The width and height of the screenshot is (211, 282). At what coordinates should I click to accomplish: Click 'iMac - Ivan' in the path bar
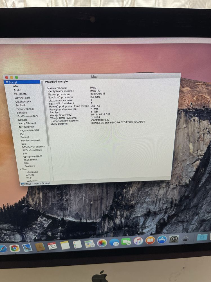pos(32,184)
